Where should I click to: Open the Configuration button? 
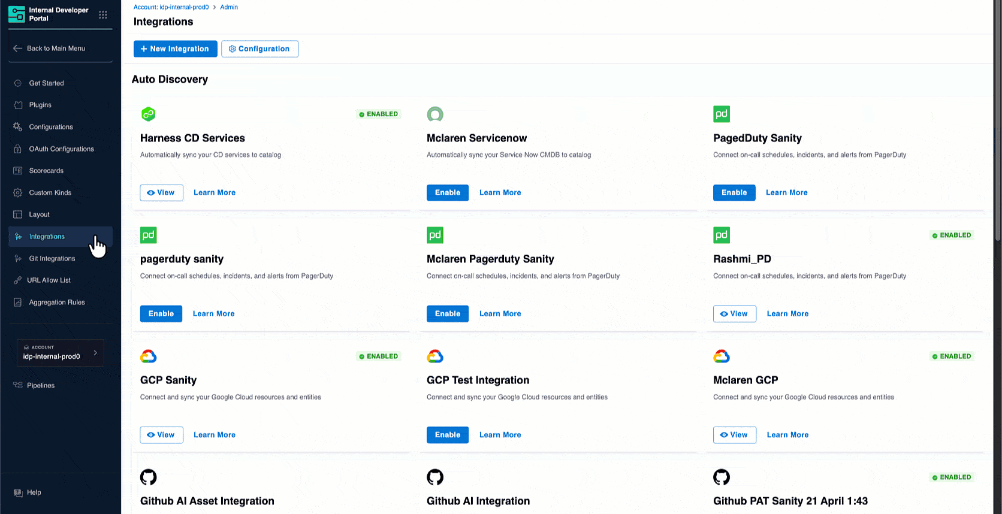[259, 49]
